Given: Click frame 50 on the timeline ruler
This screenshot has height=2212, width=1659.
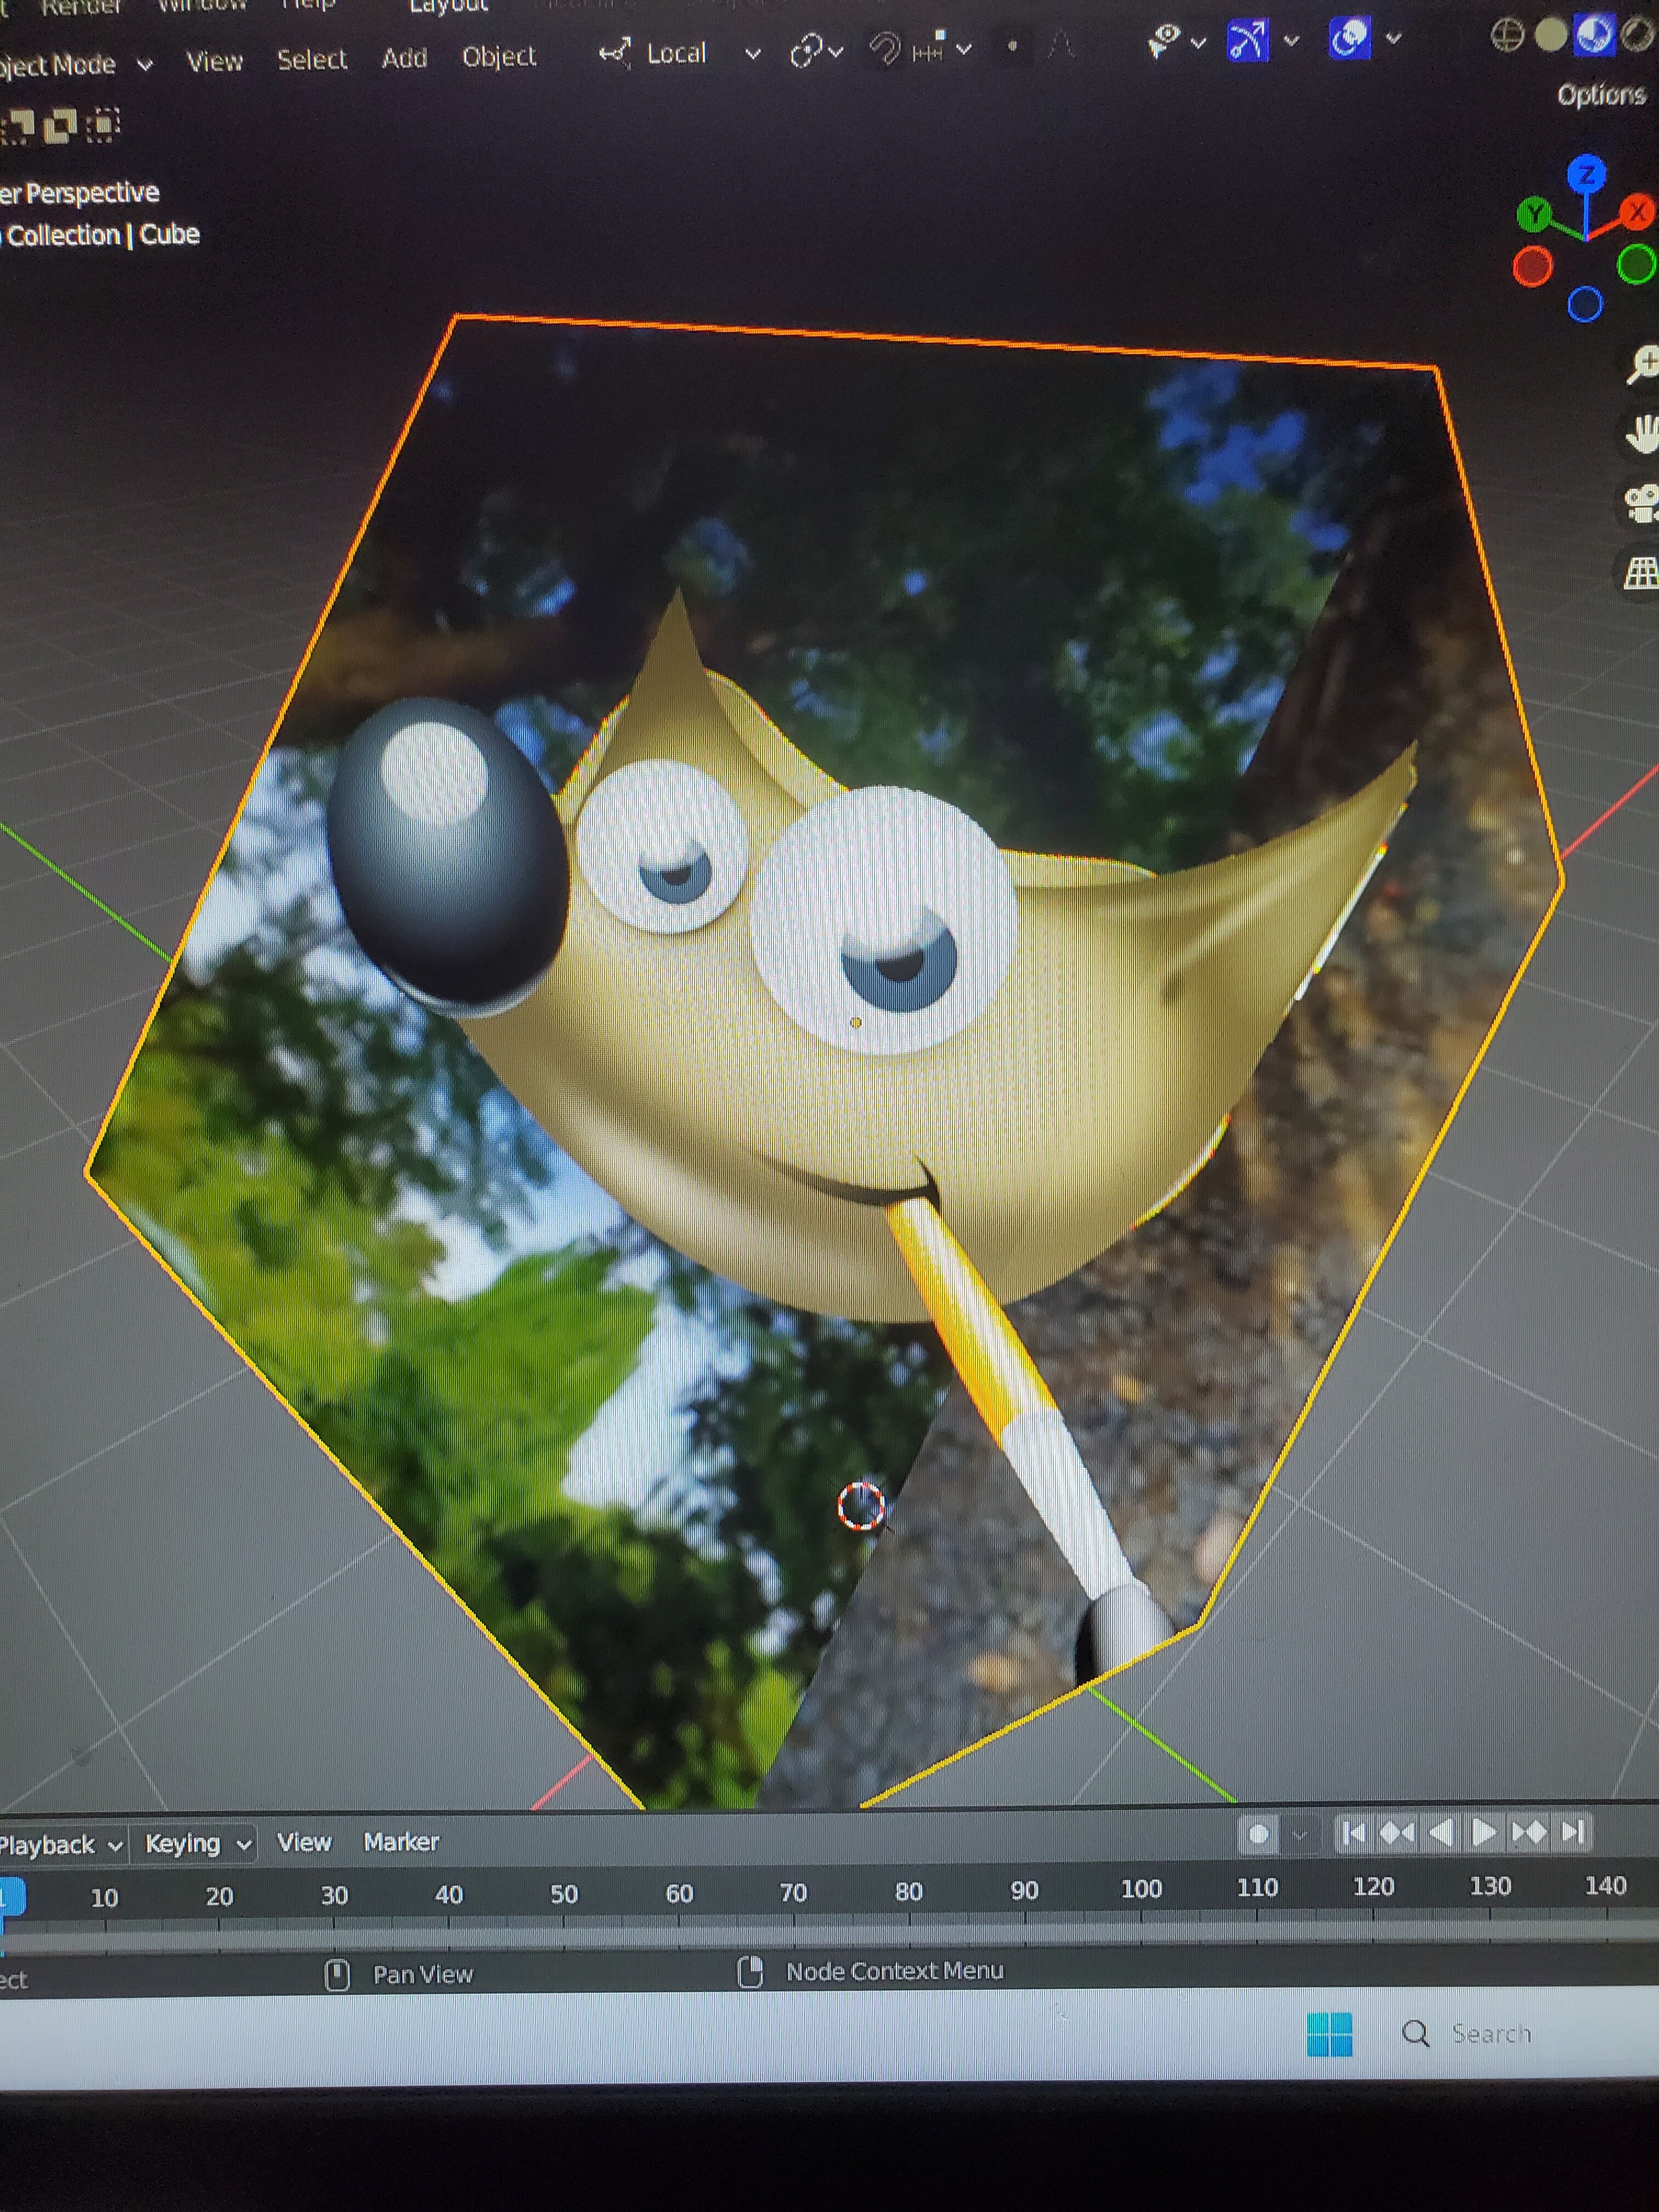Looking at the screenshot, I should tap(564, 1894).
